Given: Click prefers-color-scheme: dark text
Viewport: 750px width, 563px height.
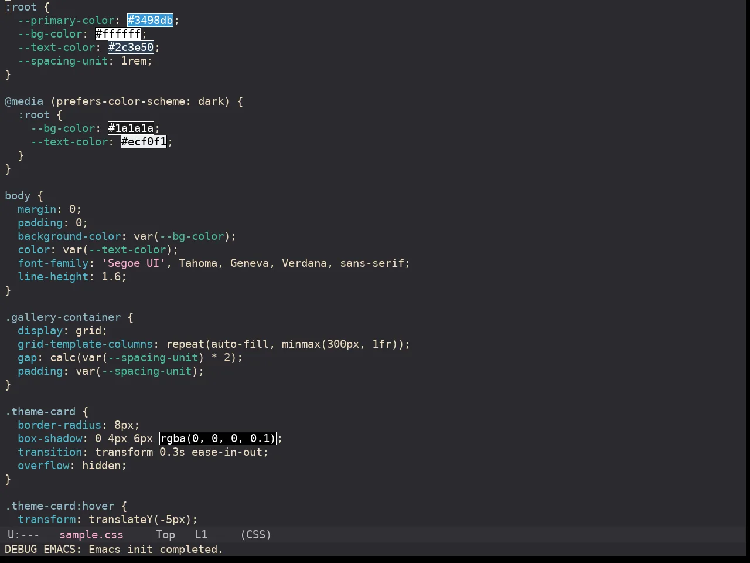Looking at the screenshot, I should tap(140, 101).
